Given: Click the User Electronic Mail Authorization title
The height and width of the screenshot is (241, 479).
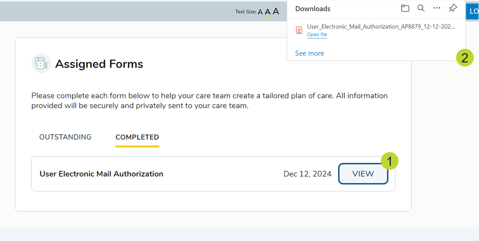Looking at the screenshot, I should [101, 174].
